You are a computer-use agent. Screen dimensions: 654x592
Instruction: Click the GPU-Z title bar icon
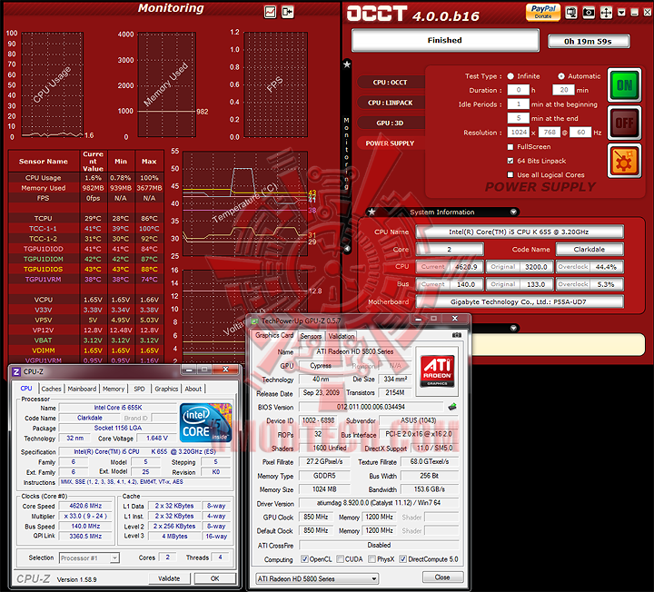coord(254,321)
